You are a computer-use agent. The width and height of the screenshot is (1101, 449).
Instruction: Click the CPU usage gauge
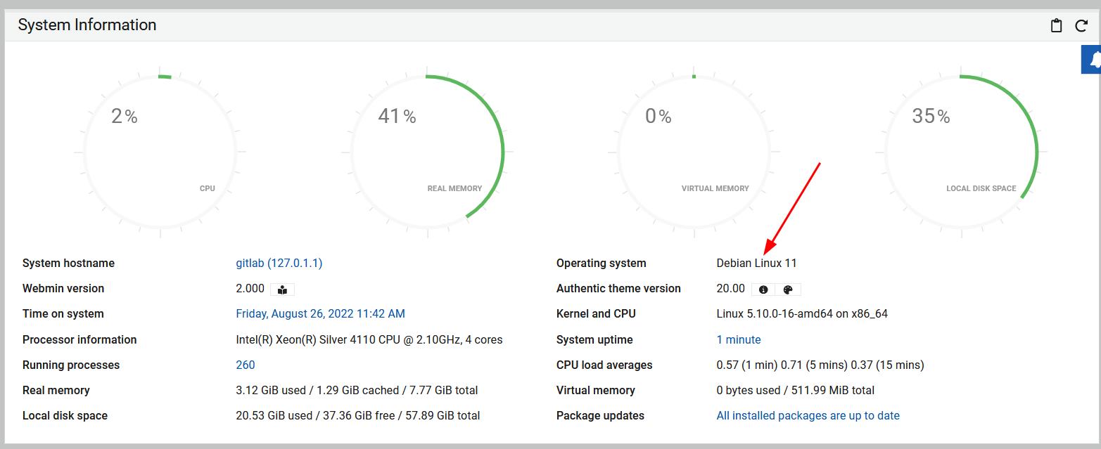coord(160,152)
